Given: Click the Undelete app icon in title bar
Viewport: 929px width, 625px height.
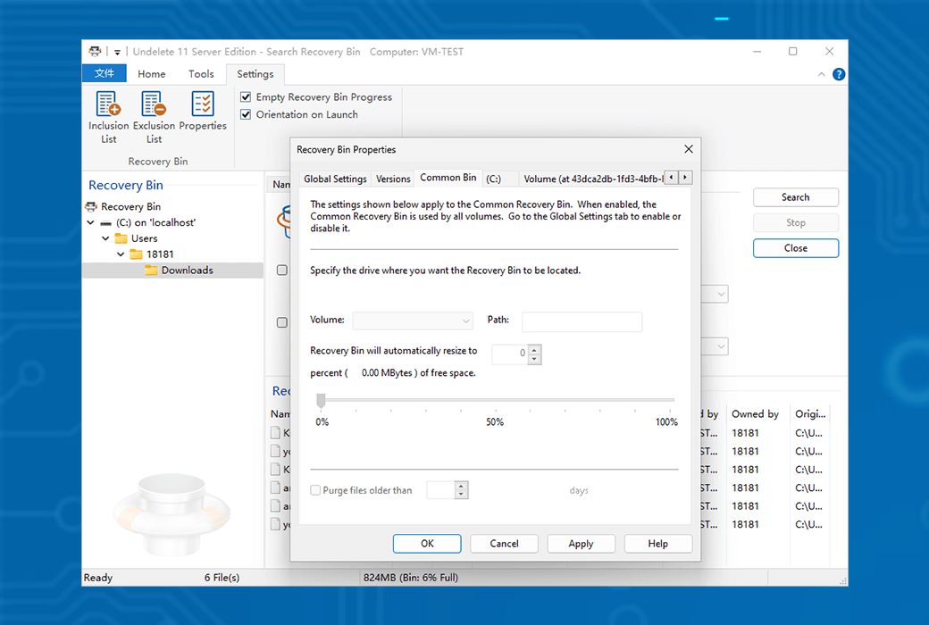Looking at the screenshot, I should click(x=95, y=52).
